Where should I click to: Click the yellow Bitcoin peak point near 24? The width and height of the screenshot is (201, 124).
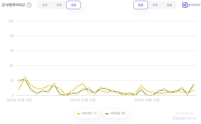[25, 78]
